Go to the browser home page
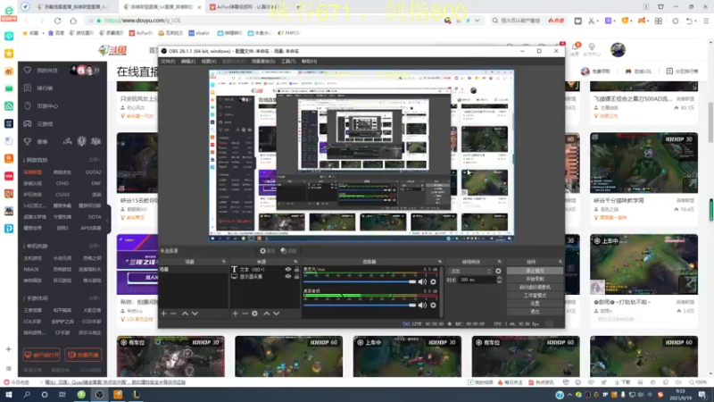The height and width of the screenshot is (402, 714). (x=73, y=21)
